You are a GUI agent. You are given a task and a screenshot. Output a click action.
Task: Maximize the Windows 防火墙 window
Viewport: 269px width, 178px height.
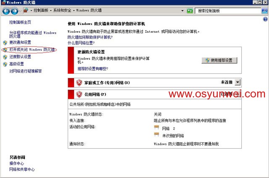(260, 2)
